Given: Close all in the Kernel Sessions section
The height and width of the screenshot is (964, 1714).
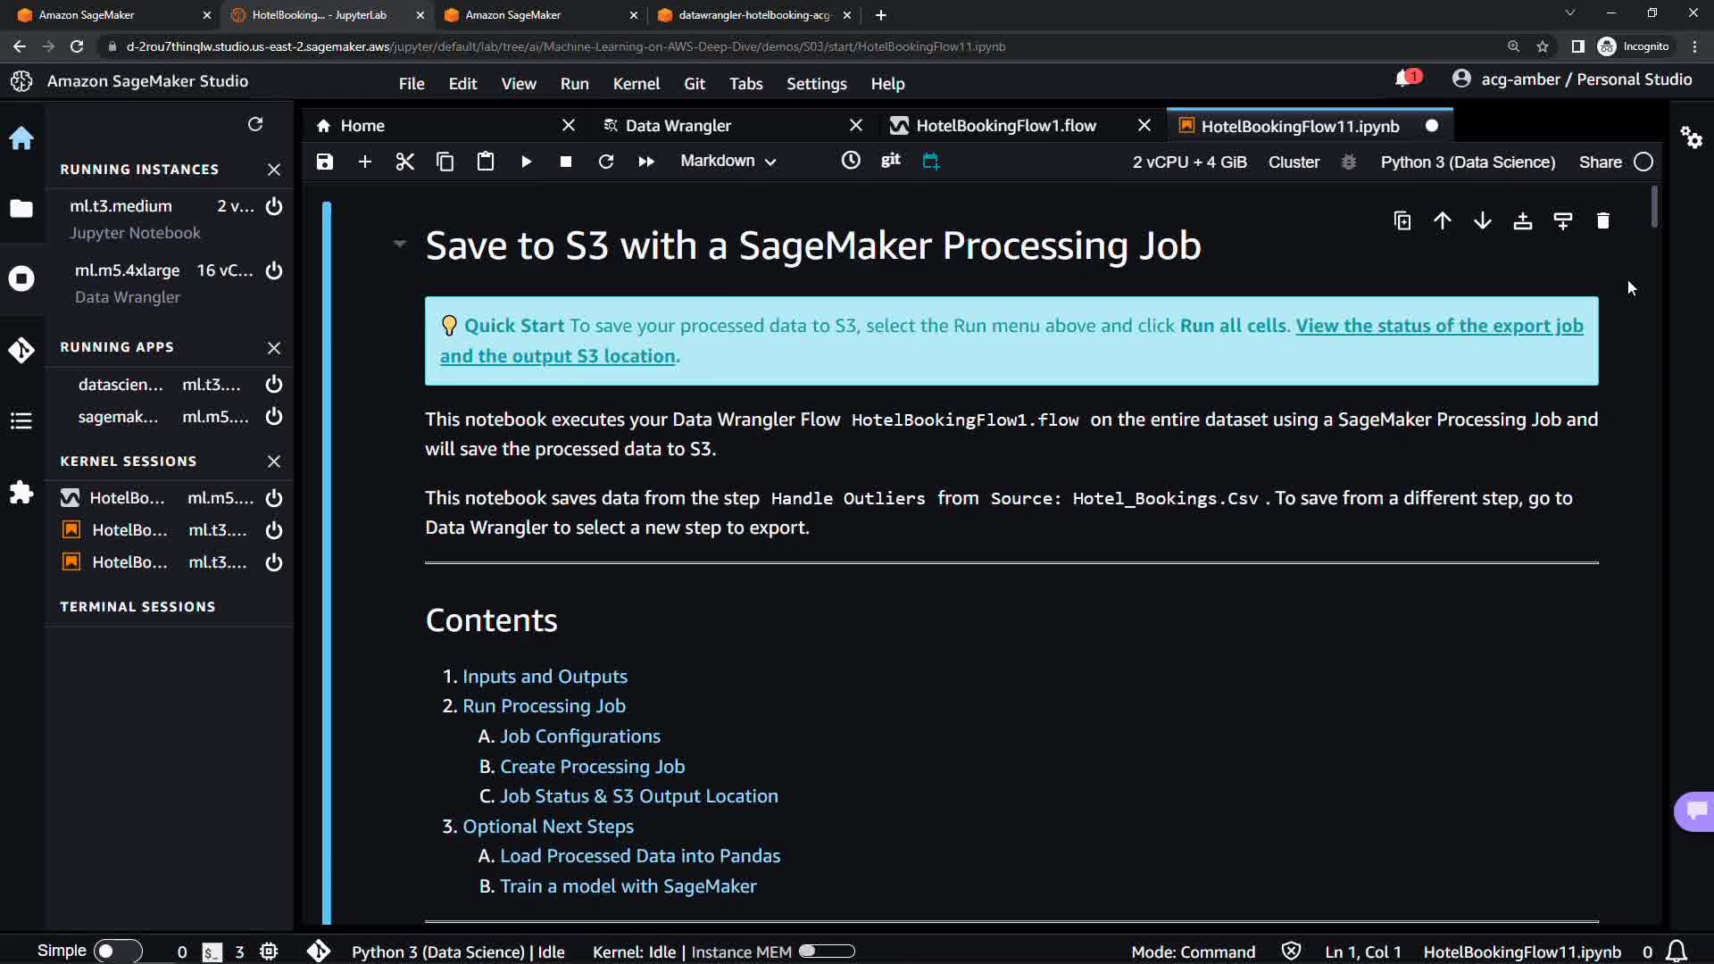Looking at the screenshot, I should [274, 461].
